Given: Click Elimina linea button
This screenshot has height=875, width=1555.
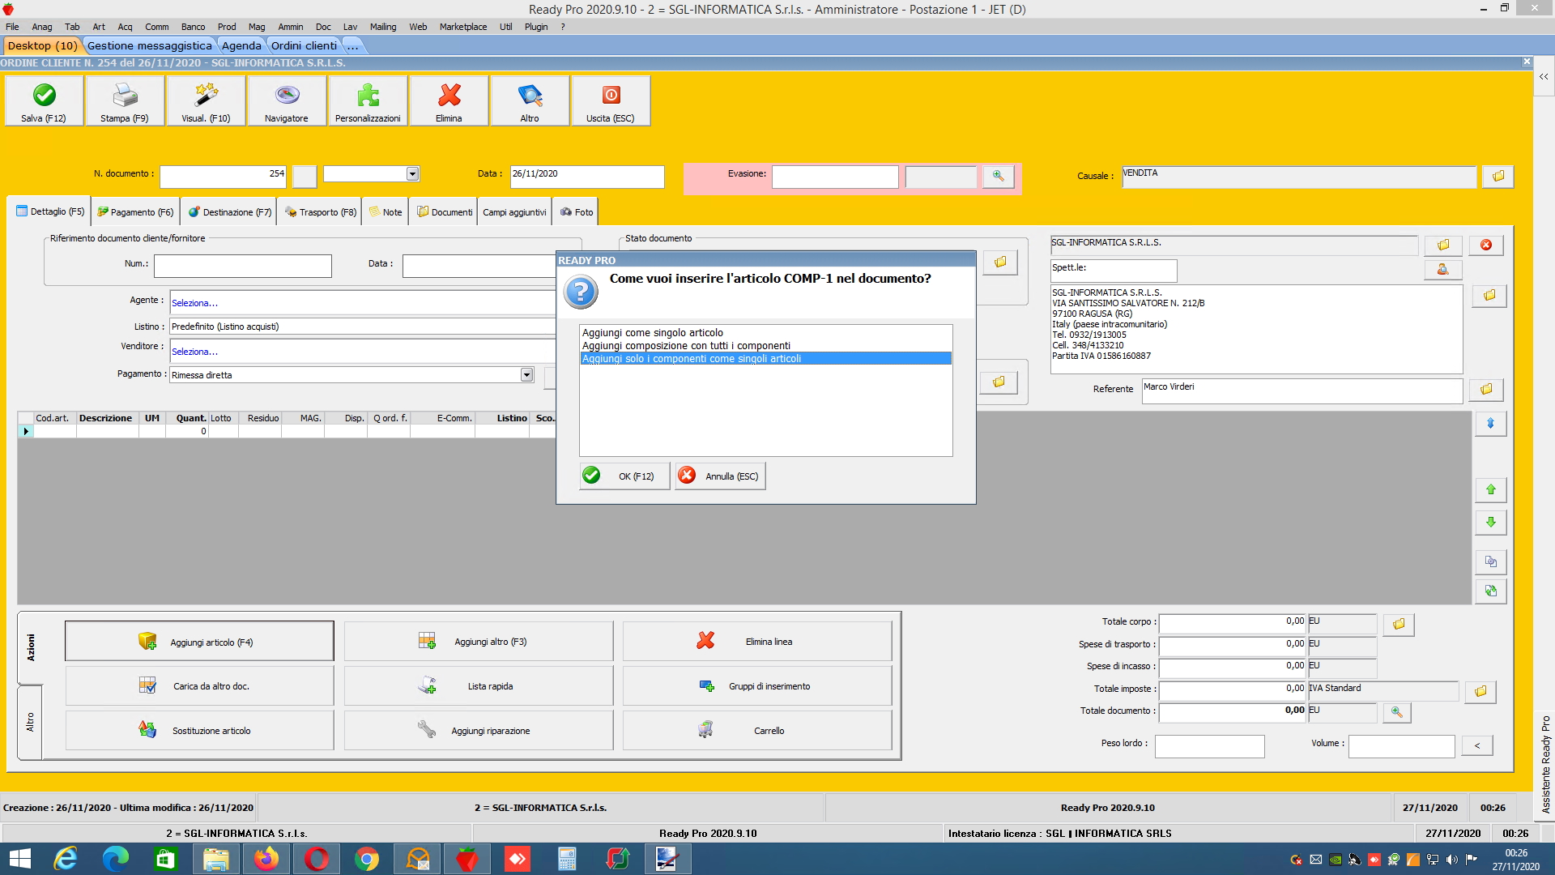Looking at the screenshot, I should click(x=757, y=642).
